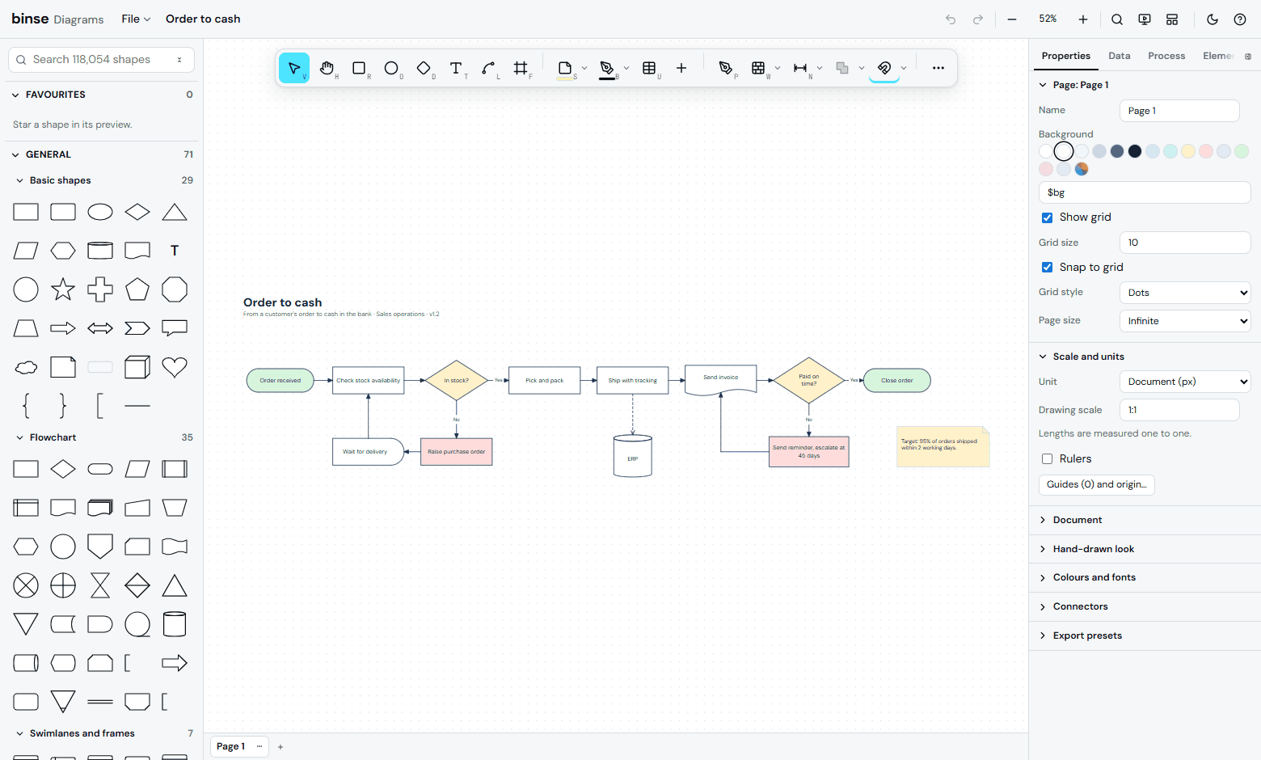Switch to the Process tab
The image size is (1261, 760).
coord(1166,56)
